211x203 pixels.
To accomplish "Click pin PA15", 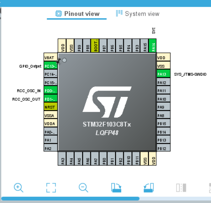I will point(145,45).
